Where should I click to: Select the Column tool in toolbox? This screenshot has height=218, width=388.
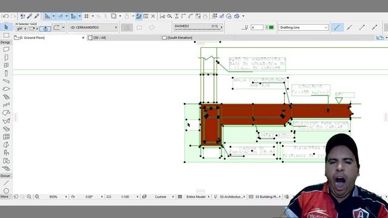(6, 73)
